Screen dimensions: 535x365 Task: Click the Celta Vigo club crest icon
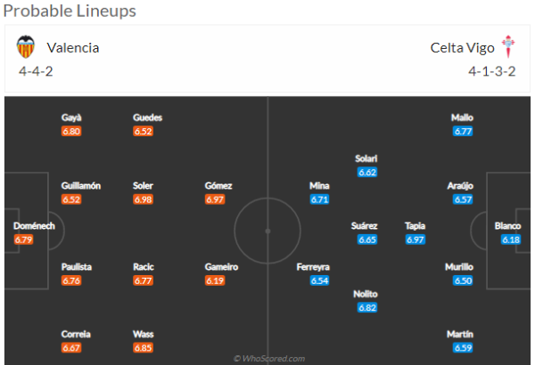(x=508, y=46)
